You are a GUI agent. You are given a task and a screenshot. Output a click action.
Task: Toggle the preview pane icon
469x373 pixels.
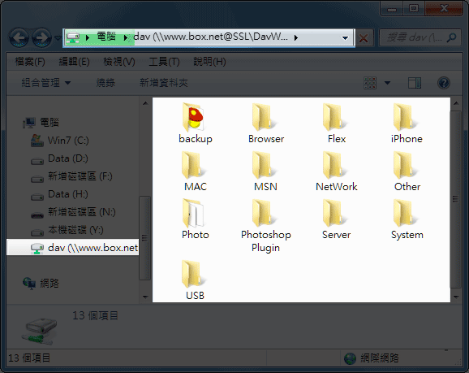coord(415,83)
